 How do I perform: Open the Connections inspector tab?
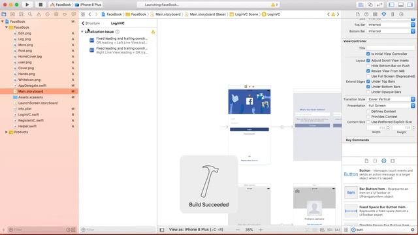pyautogui.click(x=401, y=14)
